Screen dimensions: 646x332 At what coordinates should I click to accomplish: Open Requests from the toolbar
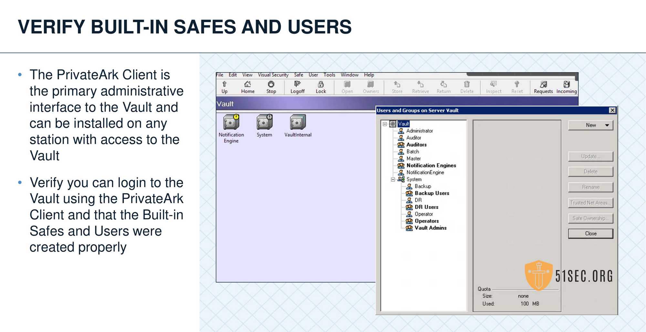543,87
